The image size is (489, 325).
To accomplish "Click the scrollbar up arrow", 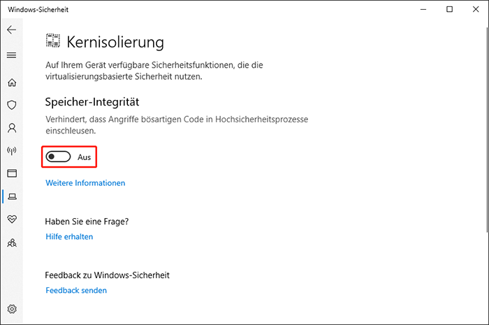I will click(484, 24).
